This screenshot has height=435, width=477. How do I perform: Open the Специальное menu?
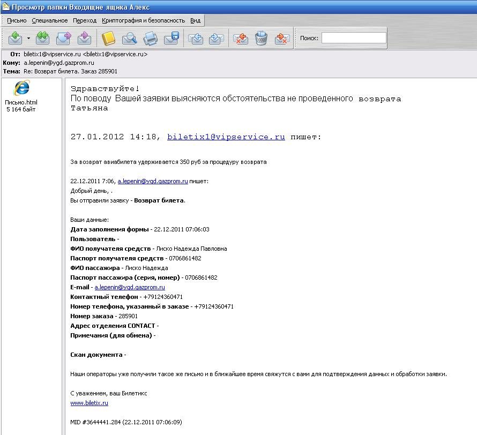50,20
